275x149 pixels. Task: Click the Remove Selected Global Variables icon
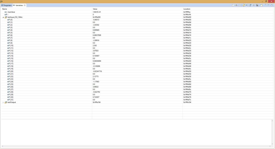[x=254, y=5]
